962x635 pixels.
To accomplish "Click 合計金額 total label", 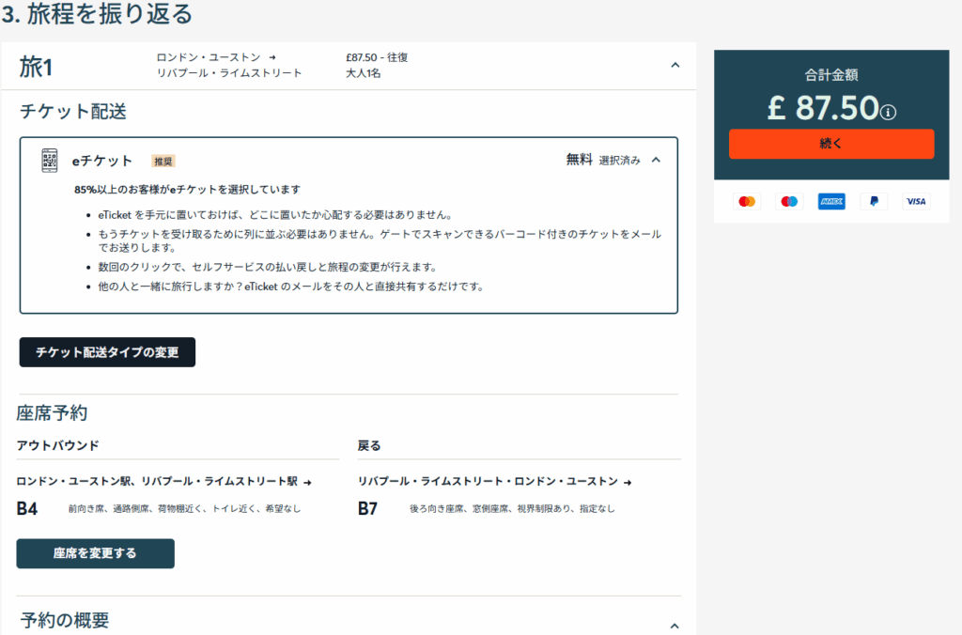I will [x=831, y=75].
